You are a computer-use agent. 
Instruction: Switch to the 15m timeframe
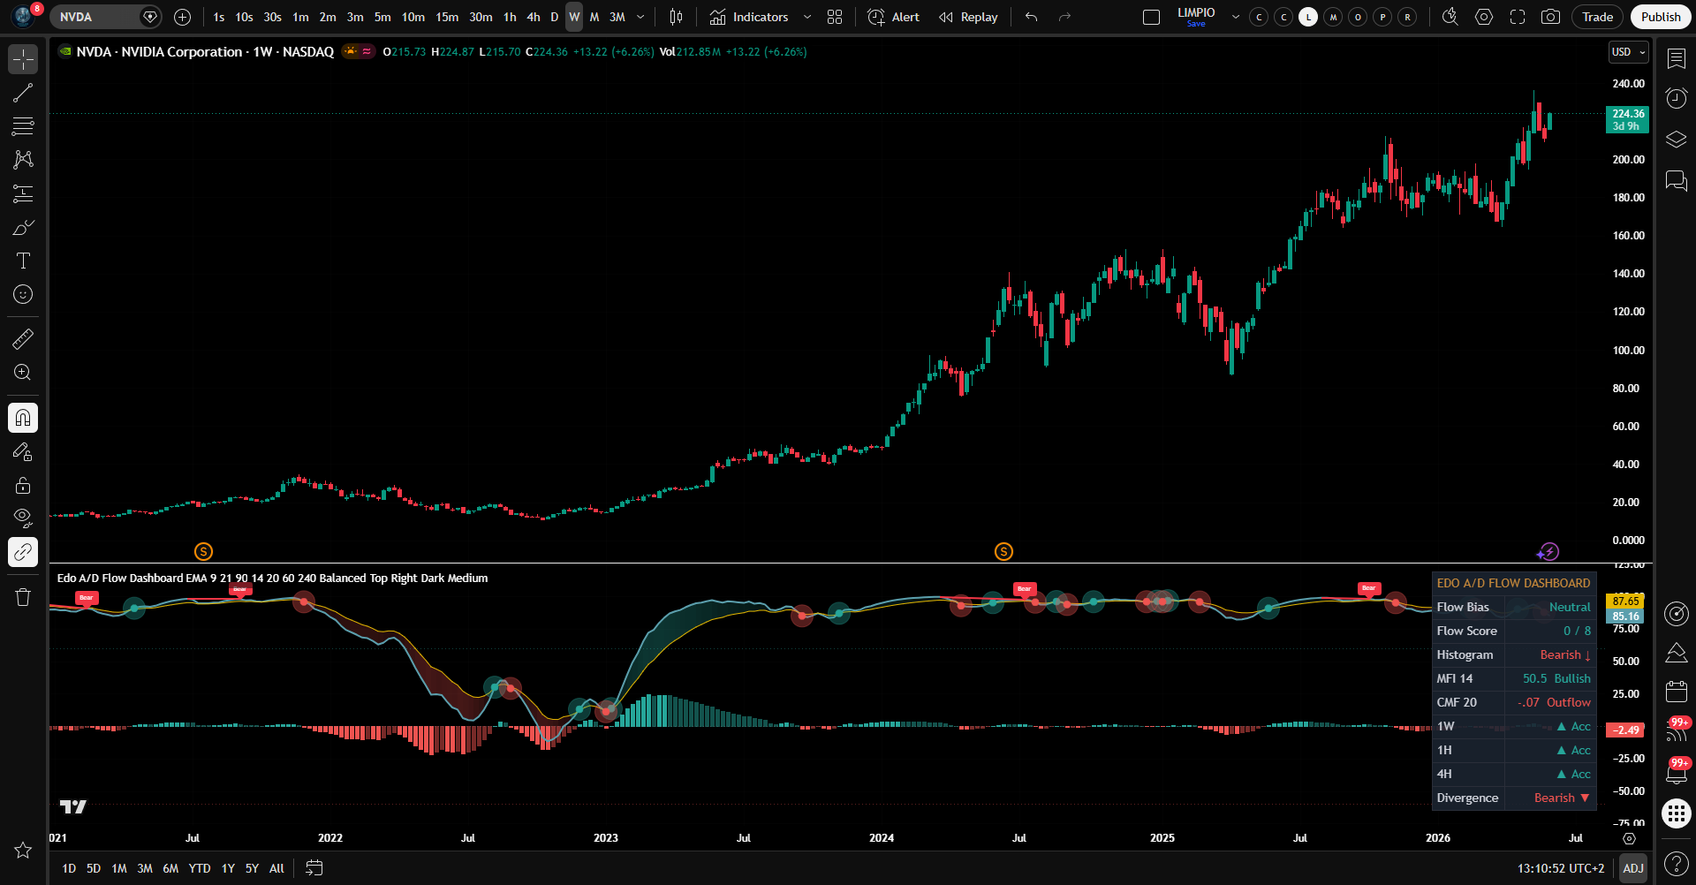pyautogui.click(x=447, y=17)
